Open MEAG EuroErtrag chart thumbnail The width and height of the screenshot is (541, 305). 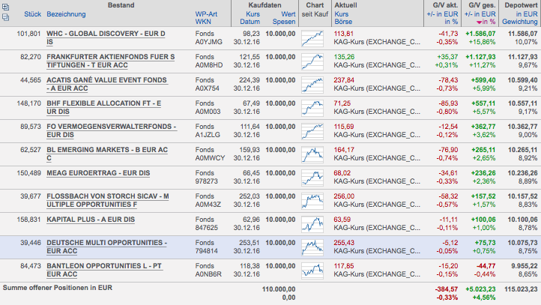point(312,178)
